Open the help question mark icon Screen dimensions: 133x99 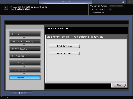[x=130, y=2]
